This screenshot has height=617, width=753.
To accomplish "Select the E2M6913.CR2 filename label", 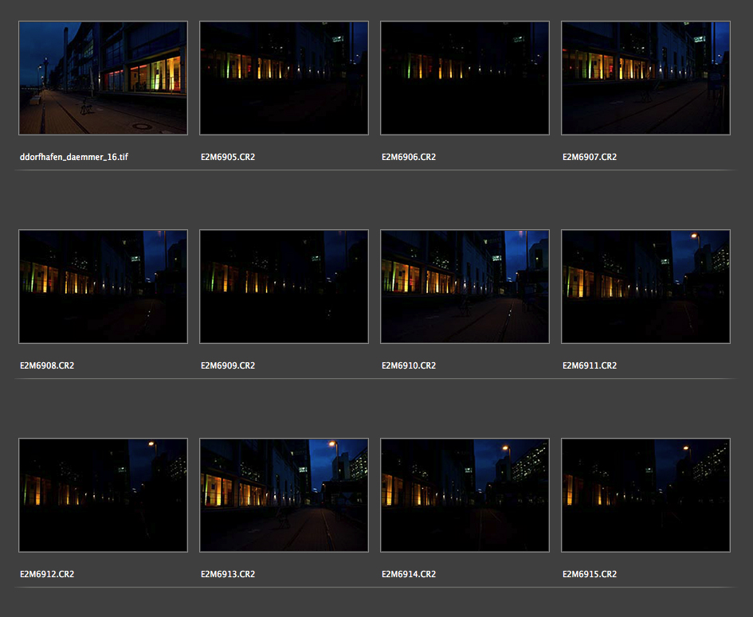I will click(x=228, y=575).
